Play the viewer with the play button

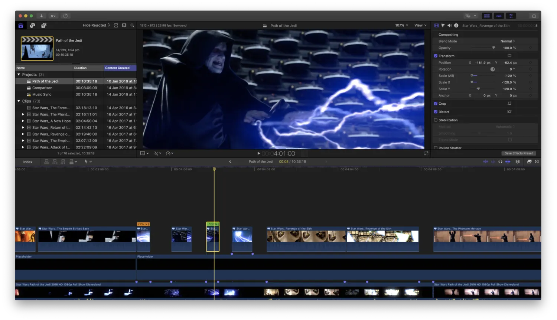[258, 153]
